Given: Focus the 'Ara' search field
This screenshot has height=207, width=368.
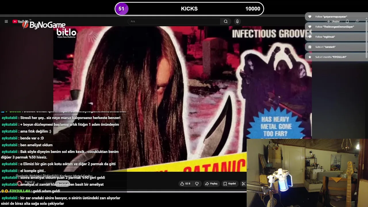Looking at the screenshot, I should click(x=174, y=21).
